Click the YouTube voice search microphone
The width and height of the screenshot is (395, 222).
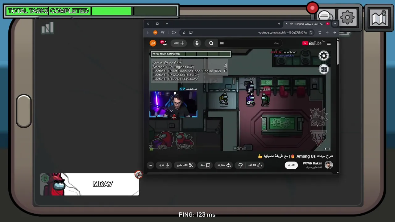pyautogui.click(x=197, y=43)
